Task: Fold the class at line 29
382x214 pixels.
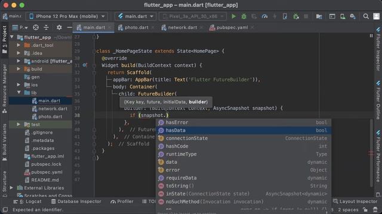Action: click(x=94, y=51)
